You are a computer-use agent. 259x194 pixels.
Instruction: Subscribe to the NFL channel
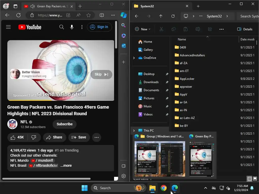(64, 124)
